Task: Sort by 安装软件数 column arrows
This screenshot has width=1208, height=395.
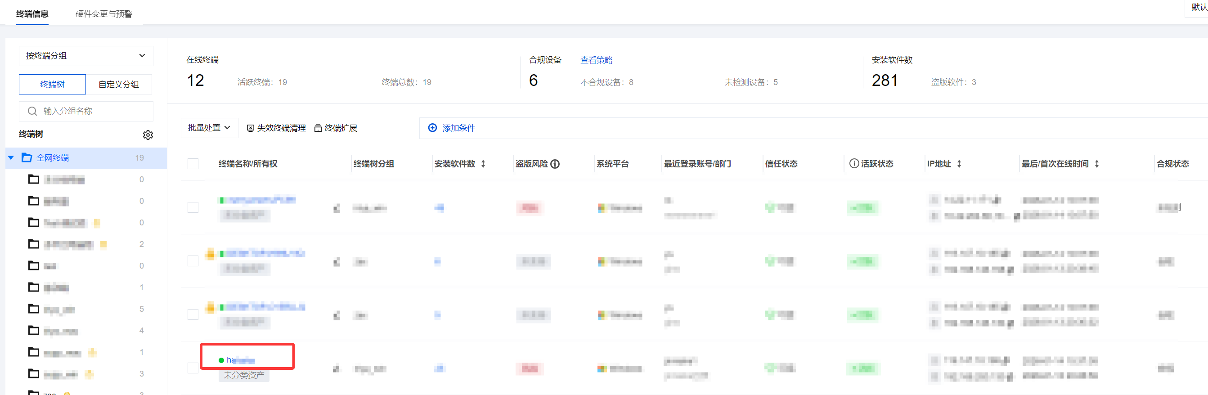Action: (483, 164)
